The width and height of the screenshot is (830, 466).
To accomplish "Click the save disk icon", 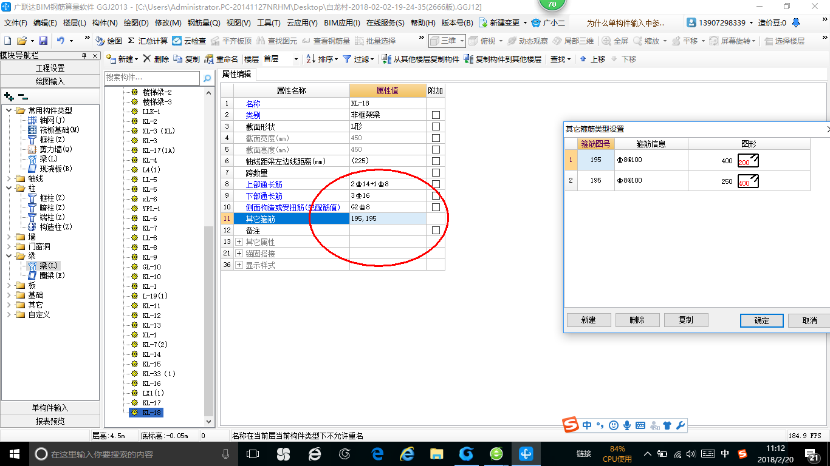I will point(43,41).
